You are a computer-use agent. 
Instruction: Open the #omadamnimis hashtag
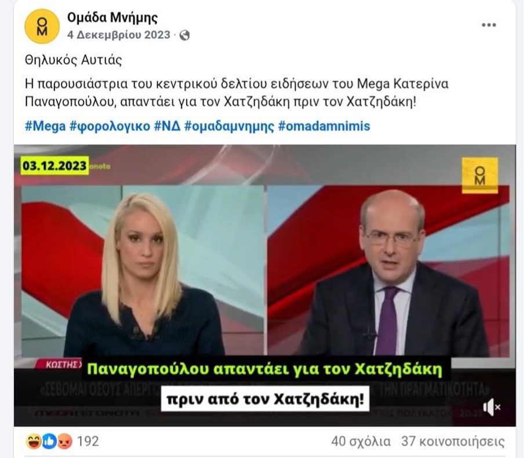(324, 126)
